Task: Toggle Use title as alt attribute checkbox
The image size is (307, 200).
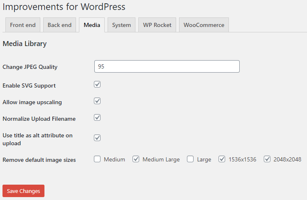Action: (x=97, y=138)
